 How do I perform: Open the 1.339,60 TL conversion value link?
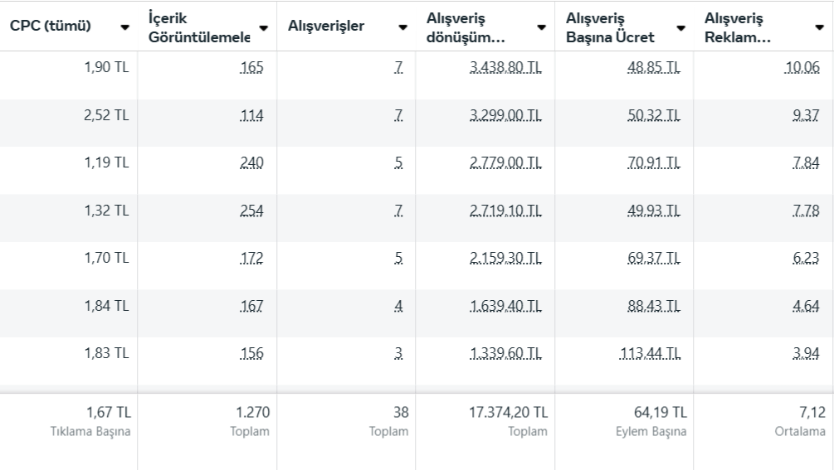pos(507,353)
